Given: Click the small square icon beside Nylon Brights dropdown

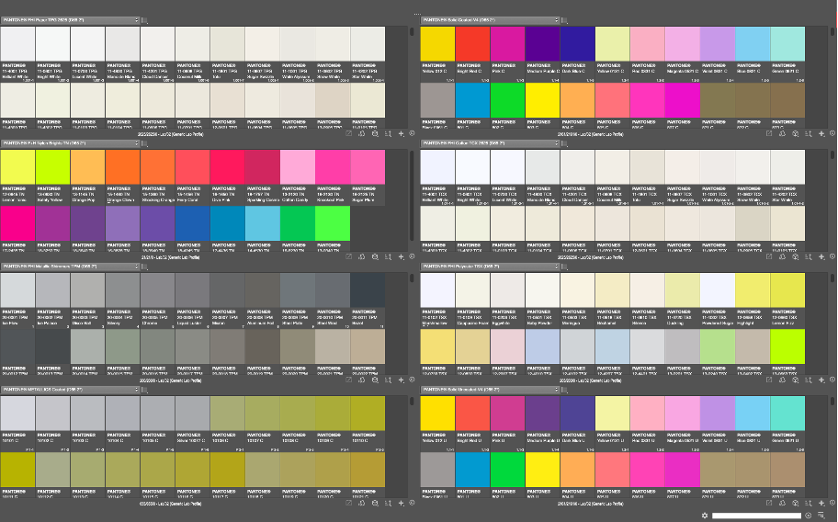Looking at the screenshot, I should [144, 143].
